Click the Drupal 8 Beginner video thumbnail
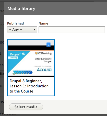Screen dimensions: 107x116 (31, 61)
